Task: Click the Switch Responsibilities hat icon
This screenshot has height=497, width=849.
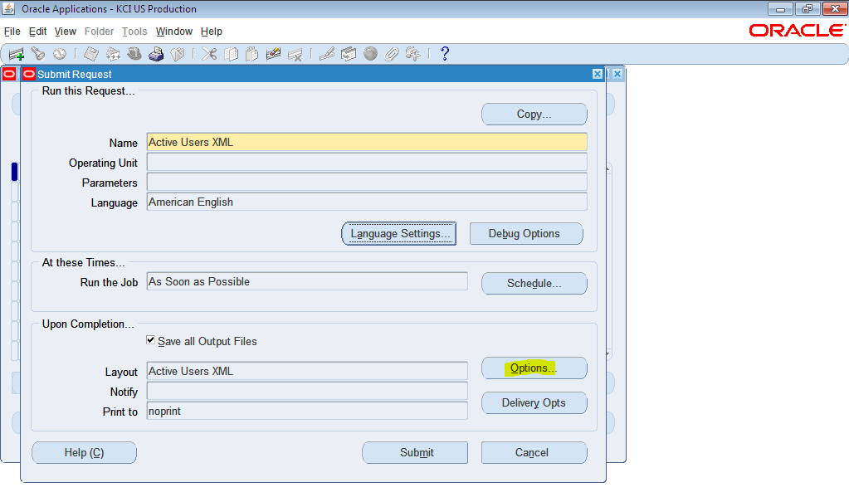Action: pyautogui.click(x=134, y=54)
